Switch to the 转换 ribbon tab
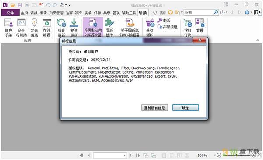263x160 pixels. [34, 13]
